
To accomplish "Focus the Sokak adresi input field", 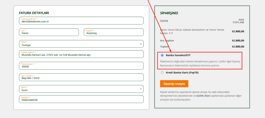I will coord(81,54).
